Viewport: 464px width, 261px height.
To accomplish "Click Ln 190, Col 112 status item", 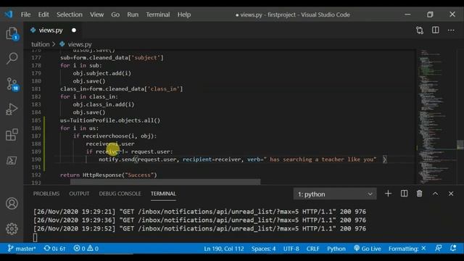I will 224,249.
